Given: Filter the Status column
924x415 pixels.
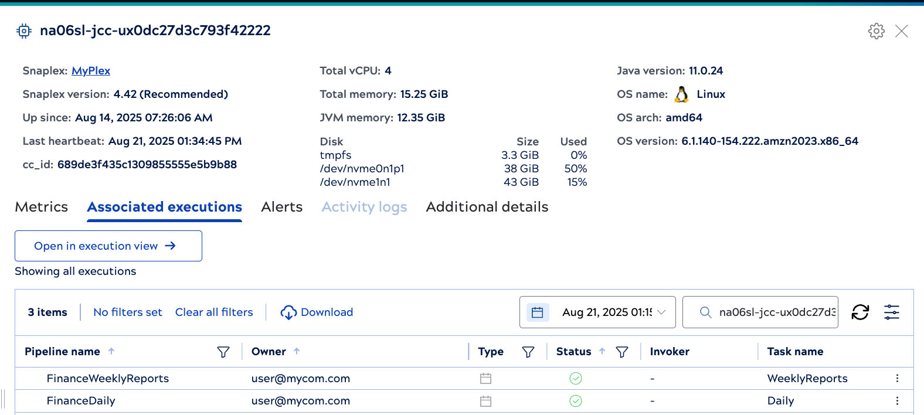Looking at the screenshot, I should pos(622,352).
